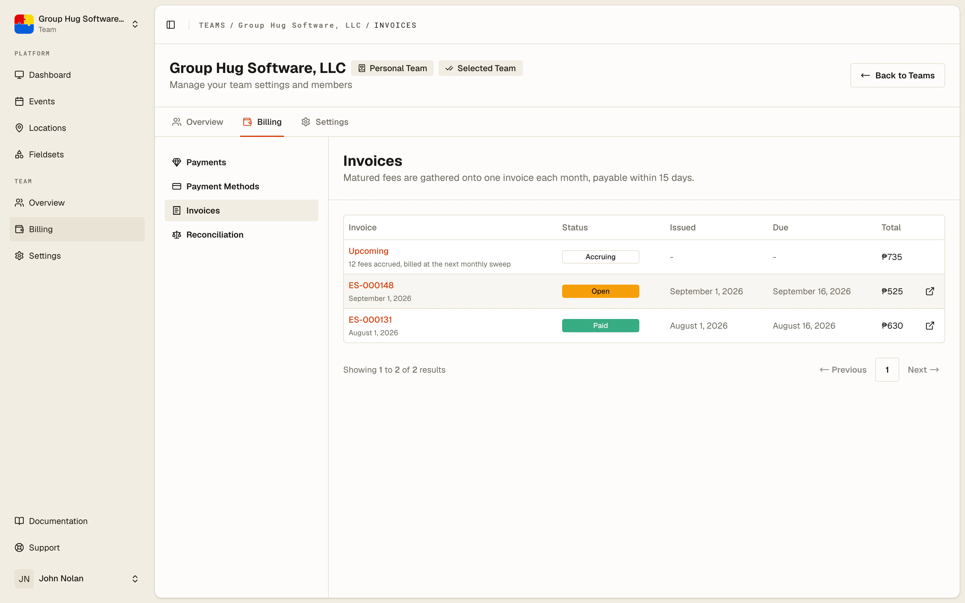Click the Dashboard monitor icon
965x603 pixels.
(19, 74)
